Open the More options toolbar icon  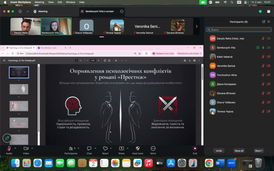pyautogui.click(x=153, y=150)
